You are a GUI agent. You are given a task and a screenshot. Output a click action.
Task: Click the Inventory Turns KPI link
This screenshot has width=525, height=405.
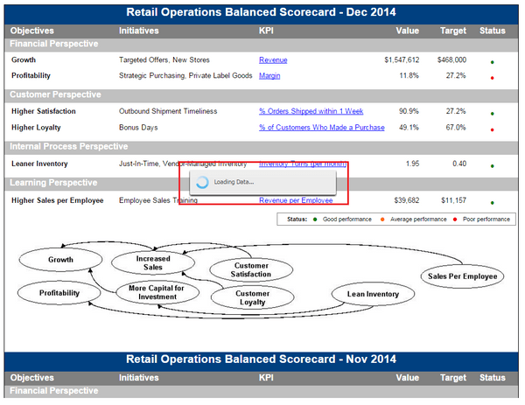point(303,164)
